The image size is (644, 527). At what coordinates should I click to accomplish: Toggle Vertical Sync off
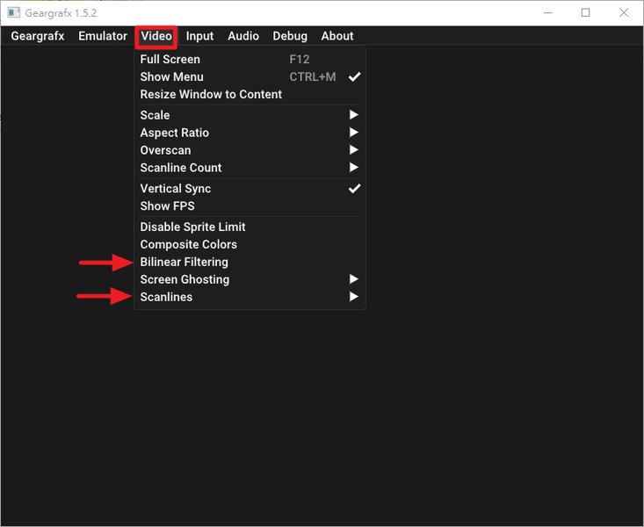tap(250, 189)
